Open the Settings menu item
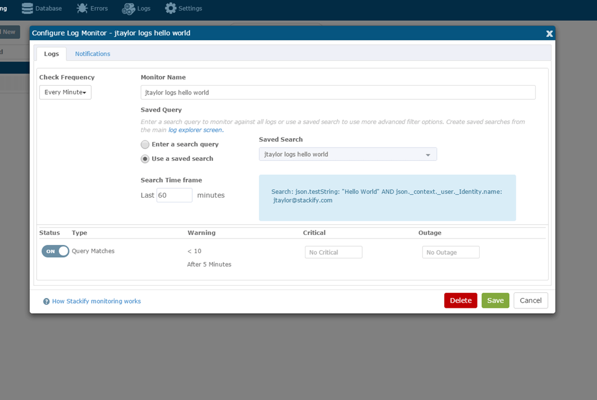Screen dimensions: 597x400 [184, 8]
